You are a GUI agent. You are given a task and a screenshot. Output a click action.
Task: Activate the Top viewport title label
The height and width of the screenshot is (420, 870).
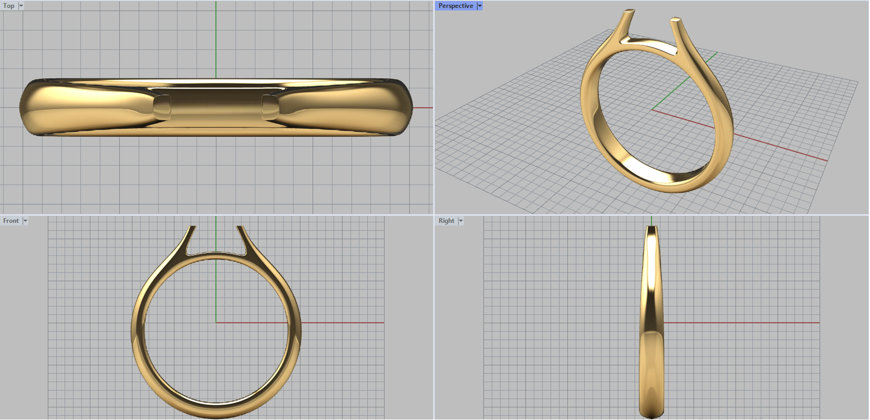[9, 6]
